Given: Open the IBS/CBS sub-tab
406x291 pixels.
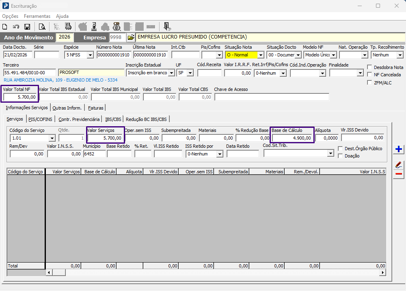Looking at the screenshot, I should click(x=113, y=119).
